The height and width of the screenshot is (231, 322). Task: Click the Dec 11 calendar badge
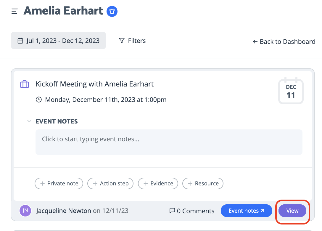pos(291,91)
